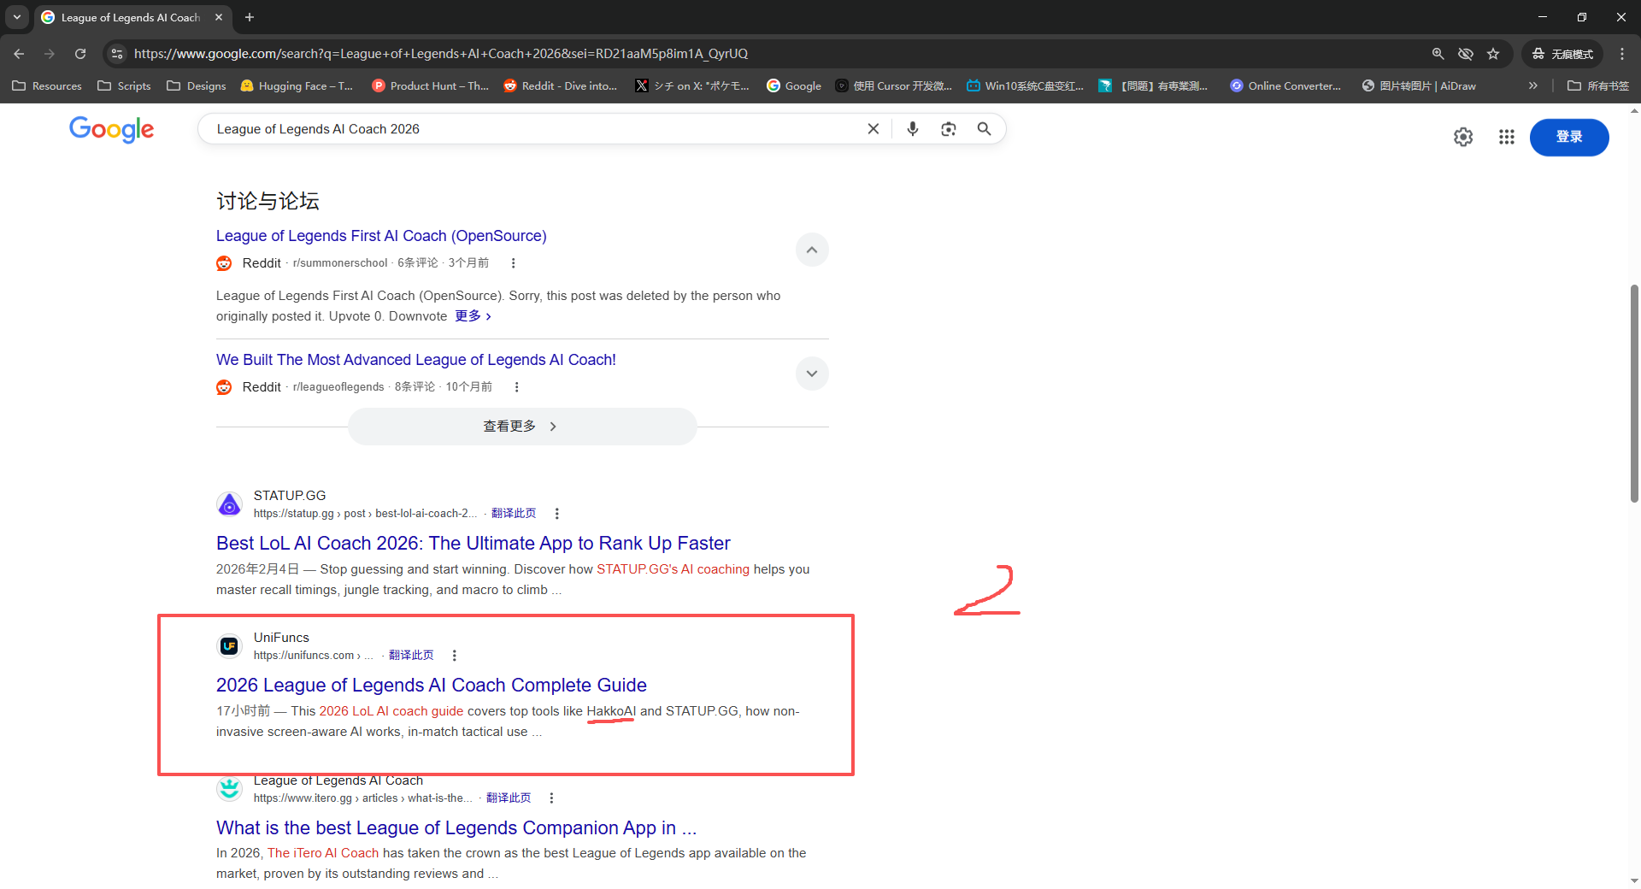This screenshot has width=1641, height=889.
Task: Open Google search settings gear
Action: tap(1462, 137)
